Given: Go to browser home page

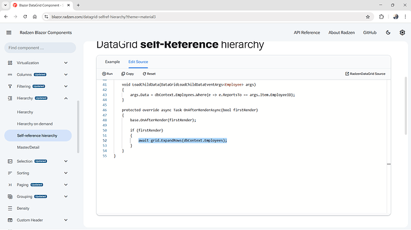Looking at the screenshot, I should click(x=35, y=17).
